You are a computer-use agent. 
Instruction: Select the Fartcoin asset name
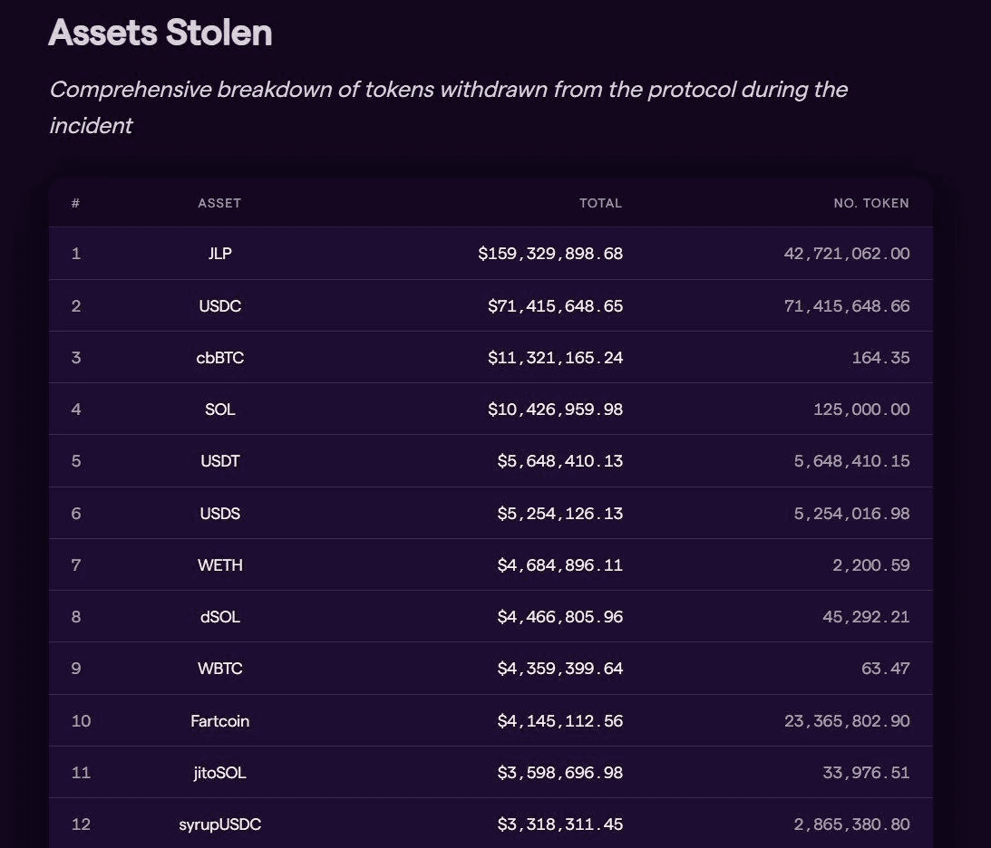click(220, 721)
